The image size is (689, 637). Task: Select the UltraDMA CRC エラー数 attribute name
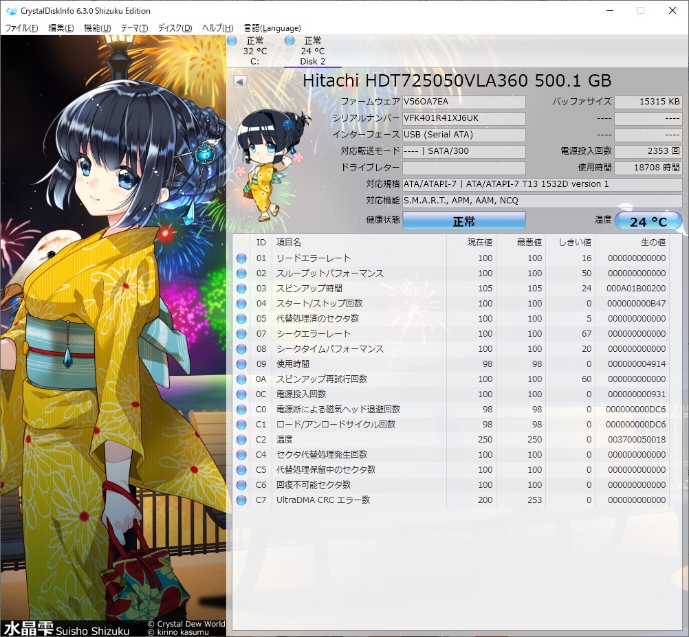323,500
